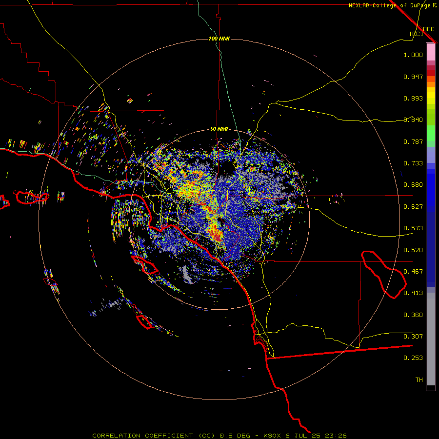The width and height of the screenshot is (439, 439).
Task: Click the 0.573 scale value
Action: (x=413, y=228)
